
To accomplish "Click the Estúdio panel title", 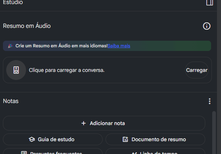I will tap(13, 3).
